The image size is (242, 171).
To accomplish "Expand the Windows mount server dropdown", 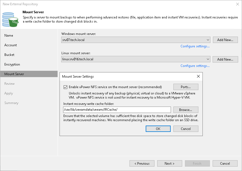I will click(x=208, y=40).
